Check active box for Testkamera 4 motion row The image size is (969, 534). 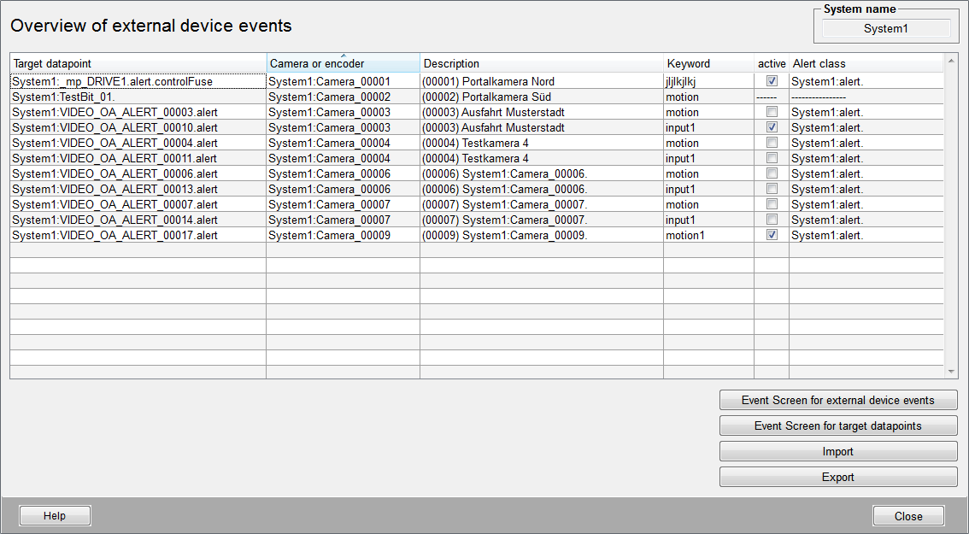(x=772, y=143)
